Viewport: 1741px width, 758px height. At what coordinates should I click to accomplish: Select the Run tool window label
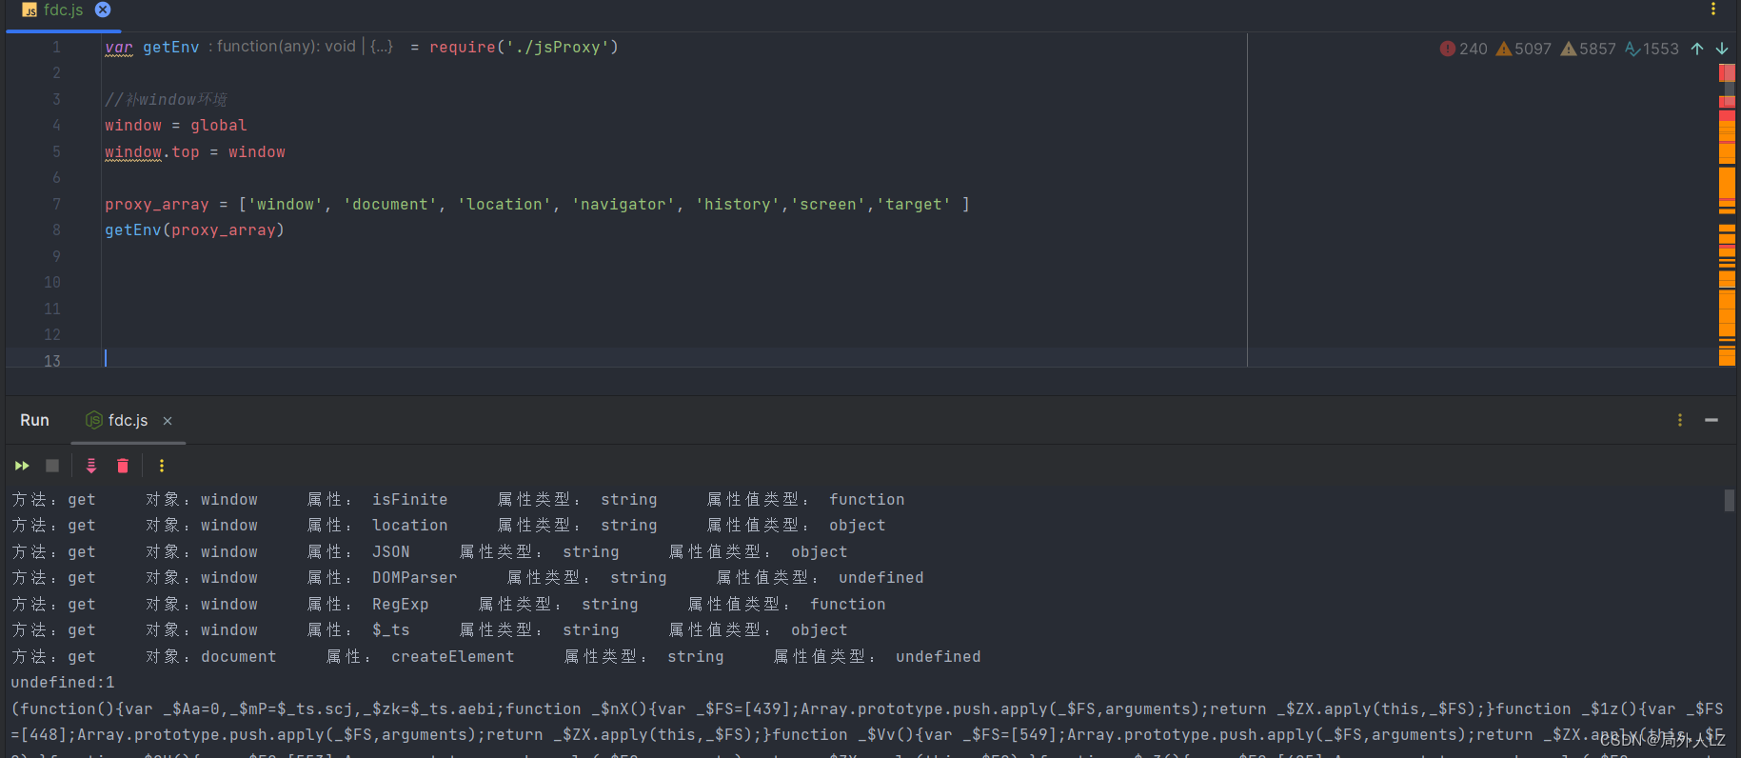point(34,420)
